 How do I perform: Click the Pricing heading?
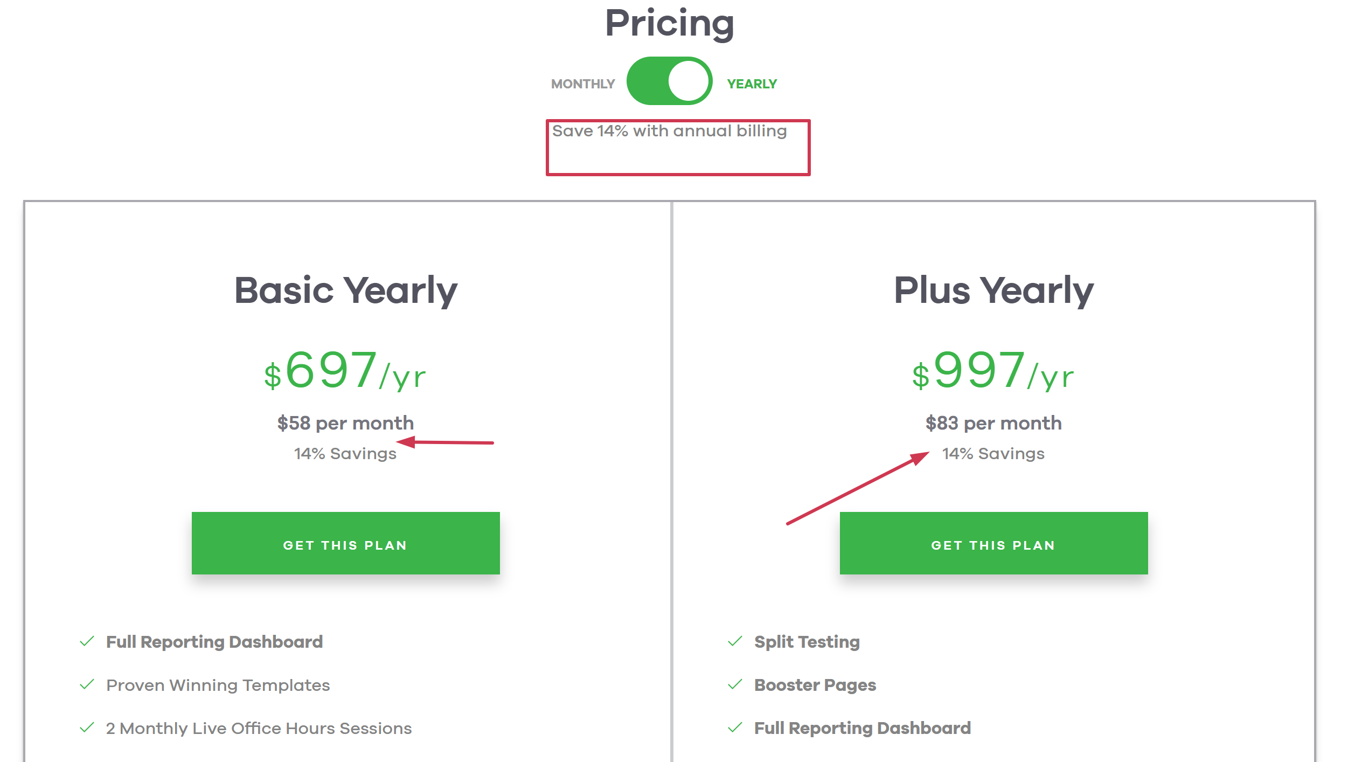(x=670, y=24)
